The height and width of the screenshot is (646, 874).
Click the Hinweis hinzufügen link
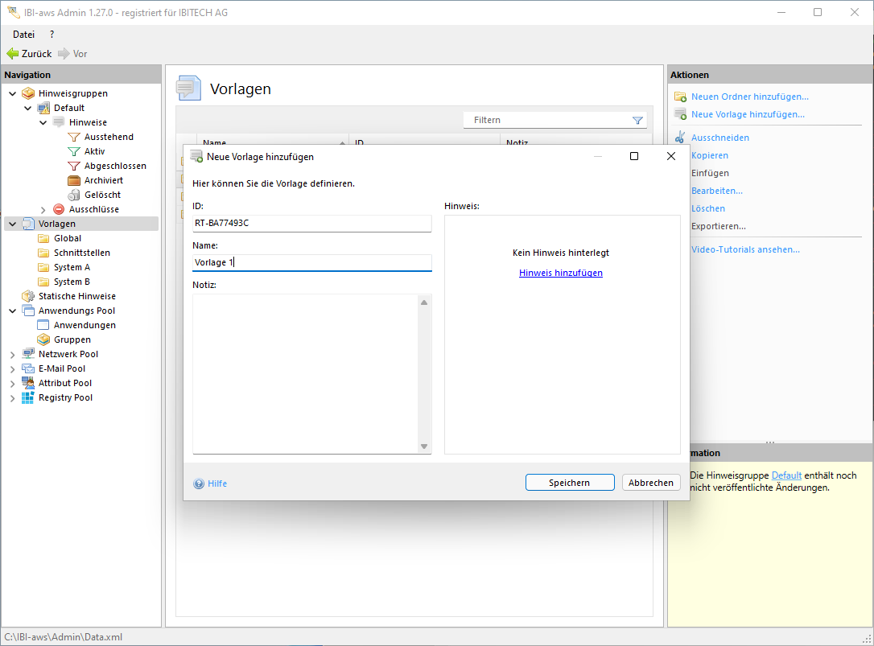click(560, 273)
